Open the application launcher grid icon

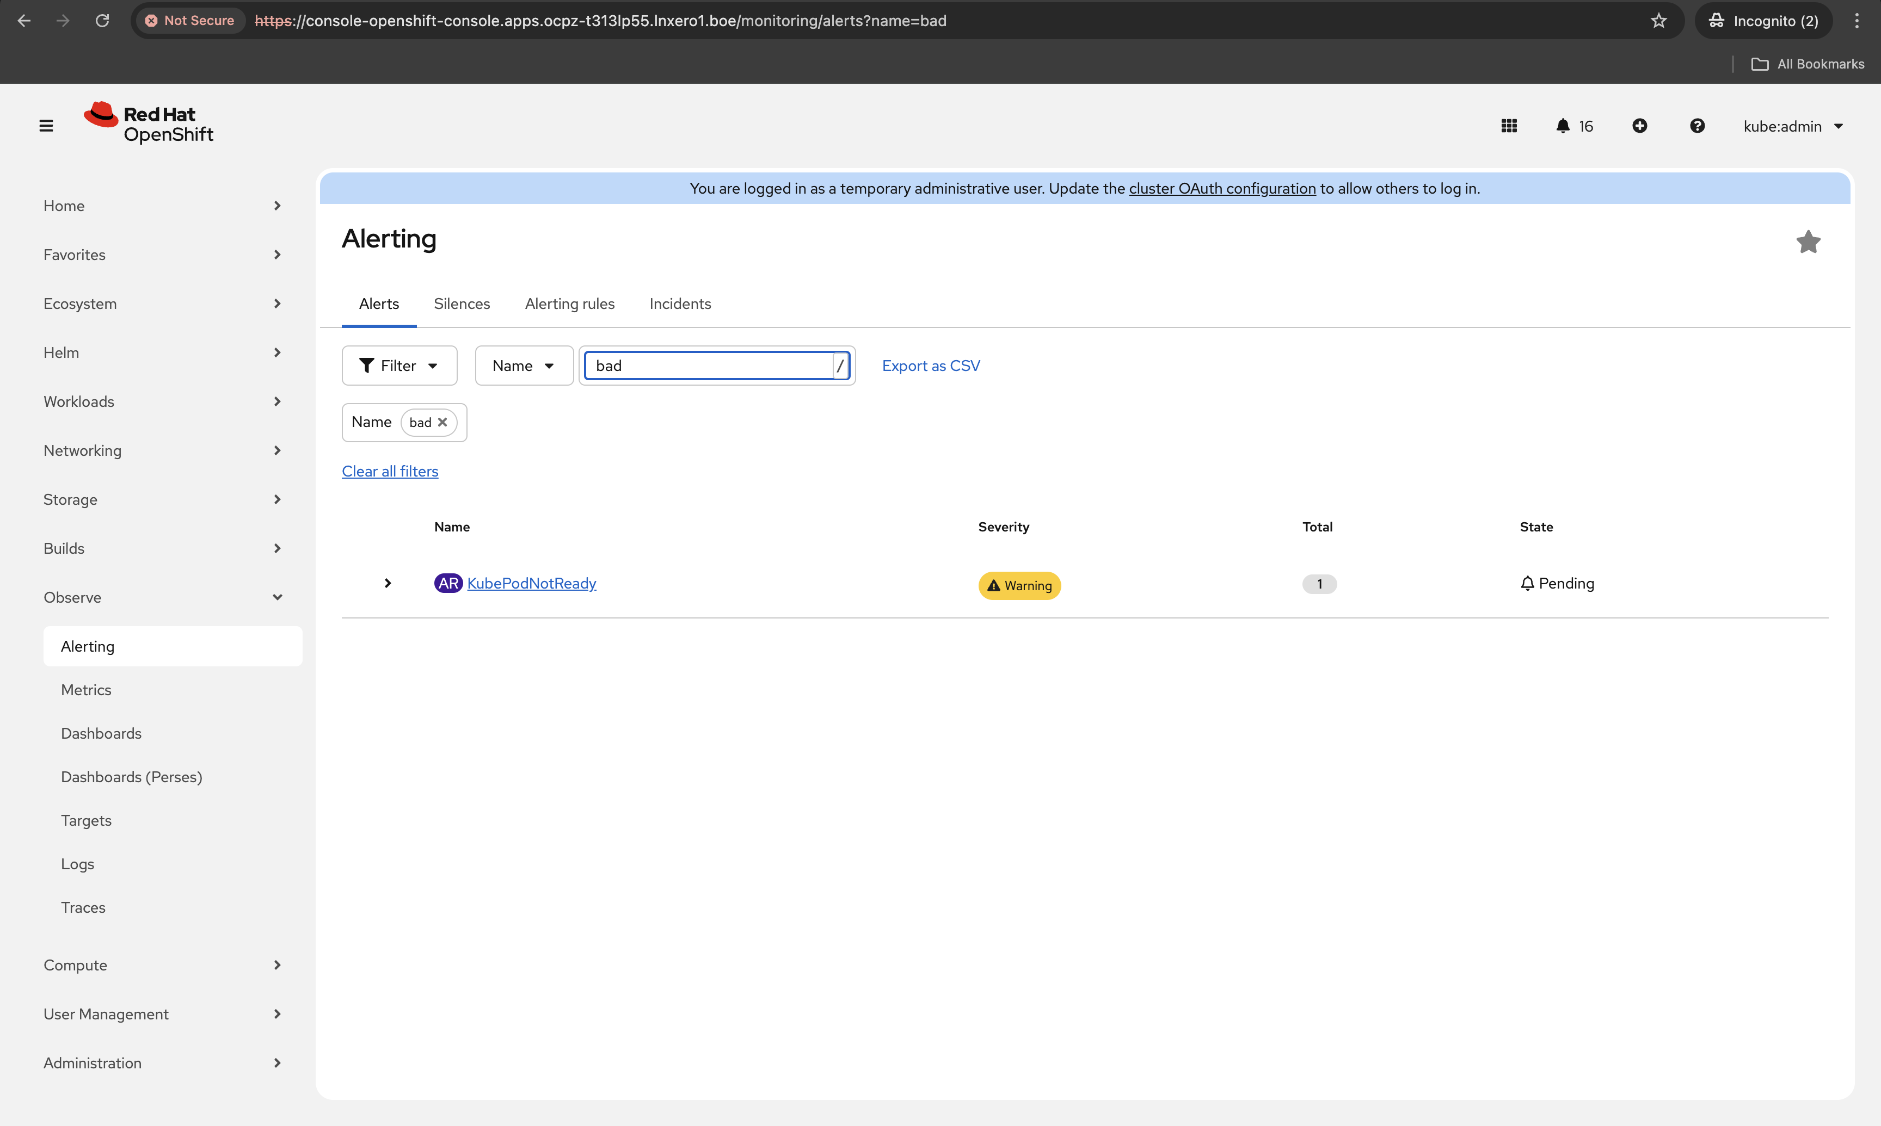point(1508,126)
